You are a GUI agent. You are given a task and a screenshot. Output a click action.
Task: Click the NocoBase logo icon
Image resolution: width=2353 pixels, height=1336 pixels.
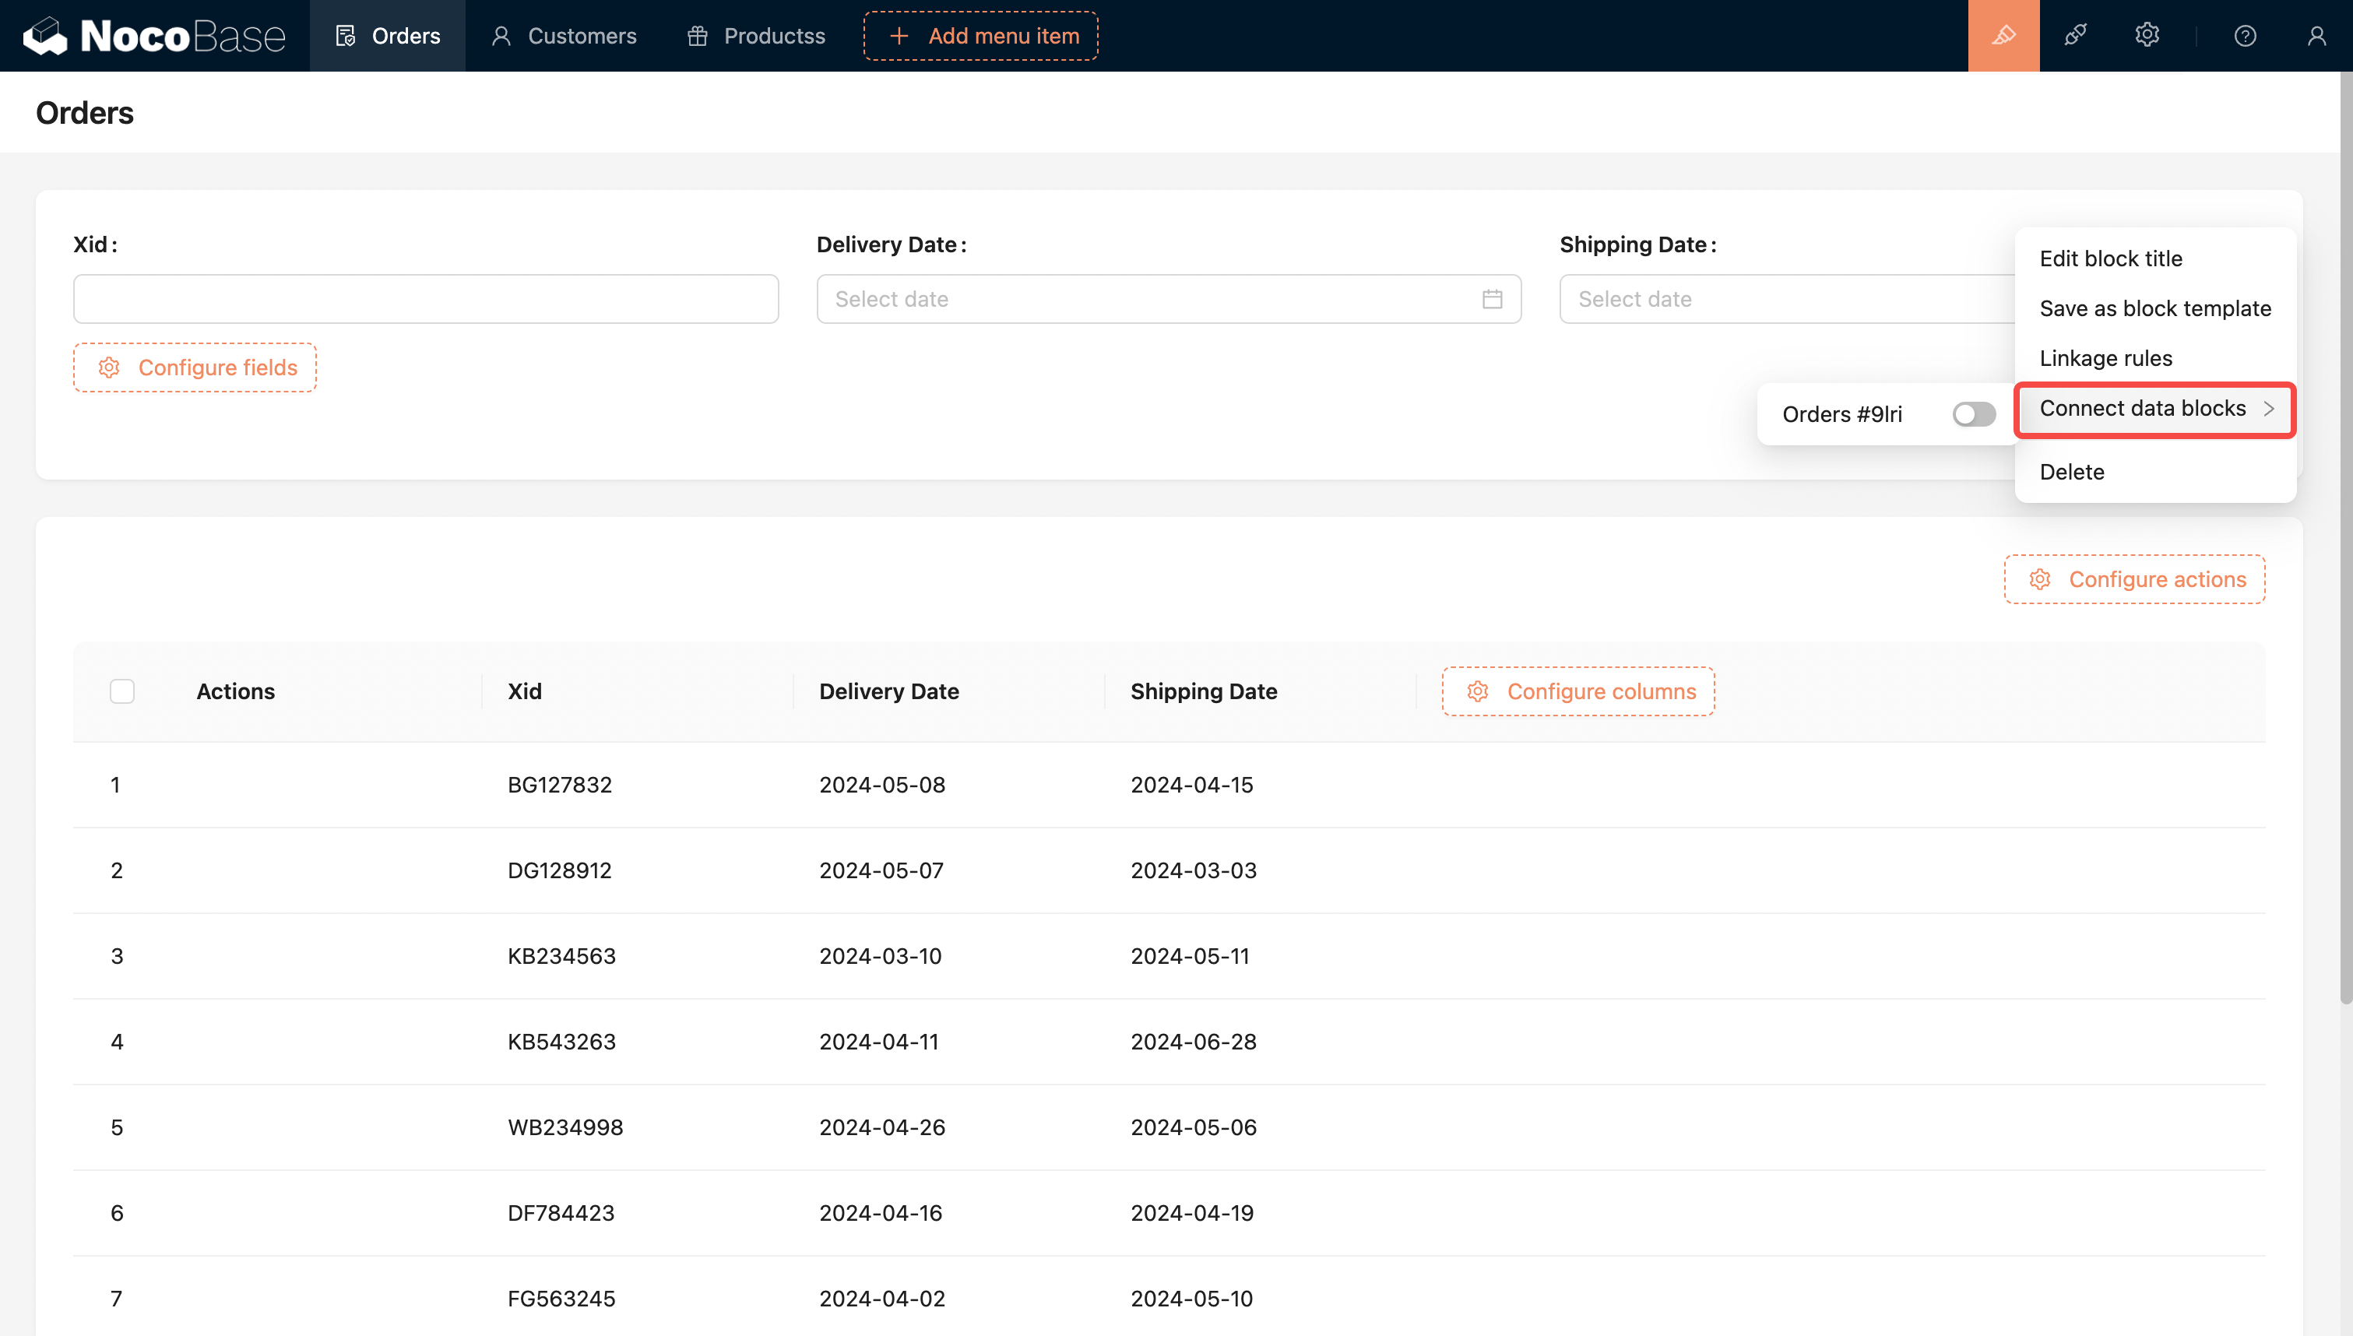[x=44, y=36]
